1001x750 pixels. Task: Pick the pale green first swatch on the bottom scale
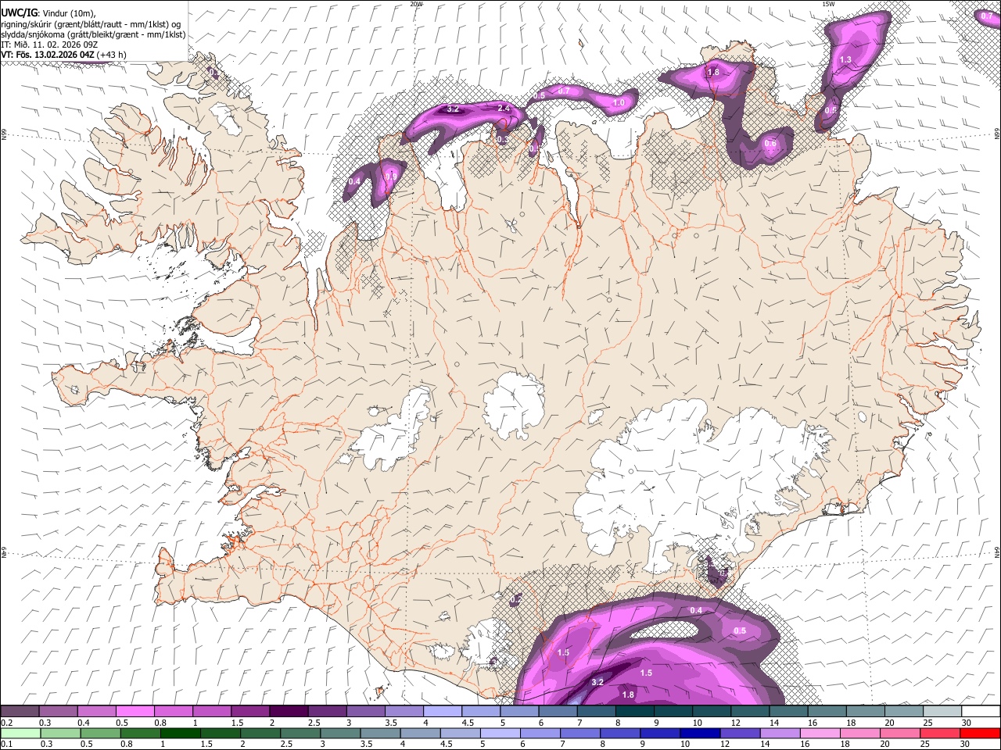pyautogui.click(x=20, y=733)
